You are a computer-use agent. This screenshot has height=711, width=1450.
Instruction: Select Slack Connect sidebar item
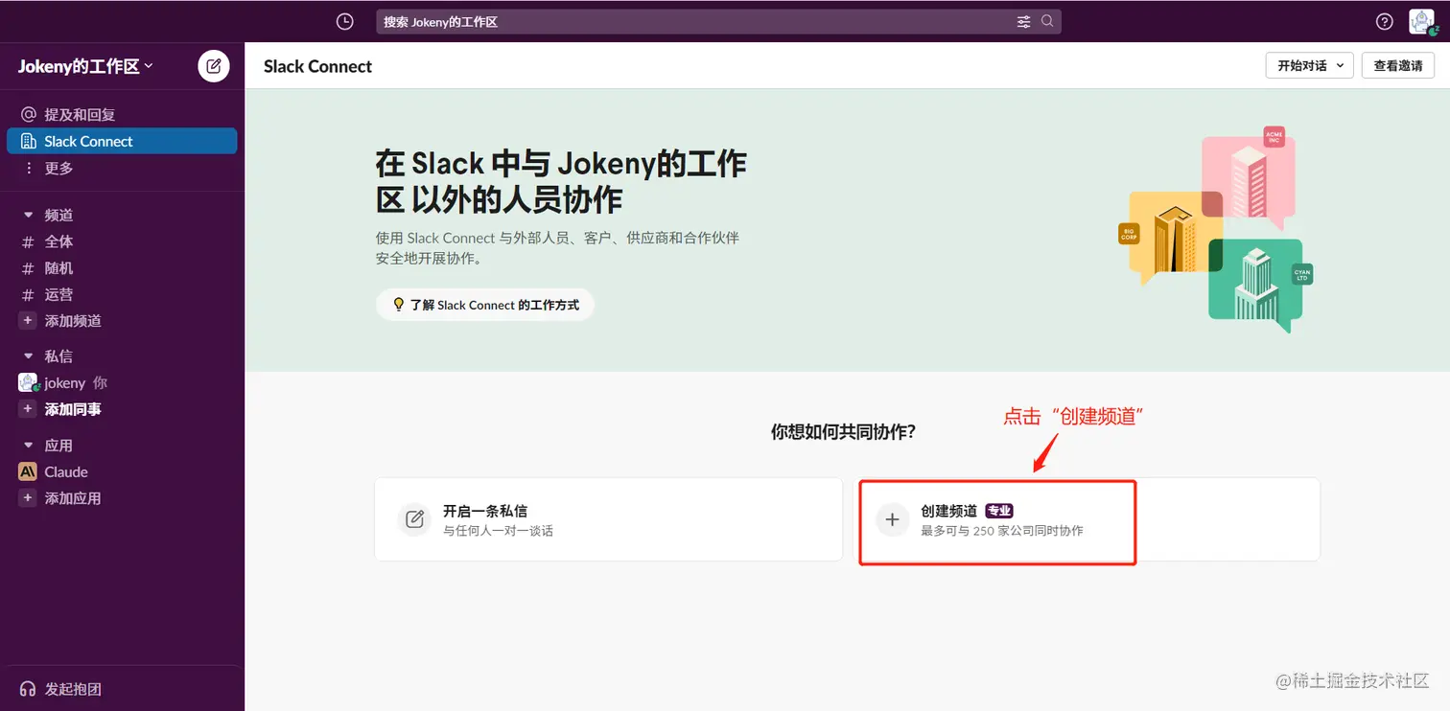122,141
